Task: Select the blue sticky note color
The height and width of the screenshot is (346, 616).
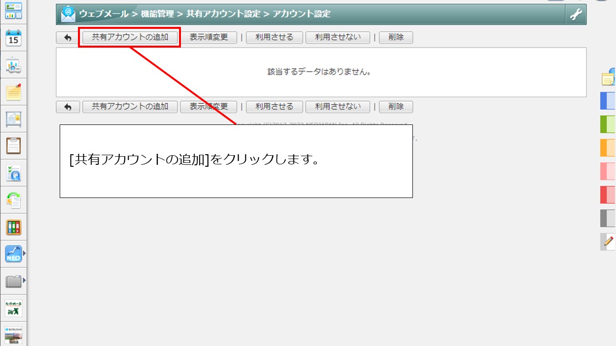Action: 608,101
